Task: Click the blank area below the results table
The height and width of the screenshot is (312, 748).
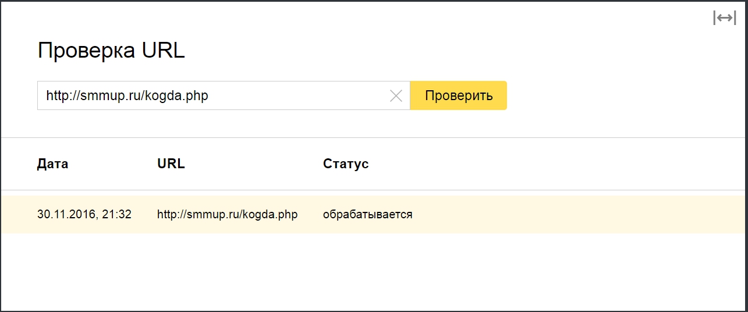Action: click(x=373, y=271)
